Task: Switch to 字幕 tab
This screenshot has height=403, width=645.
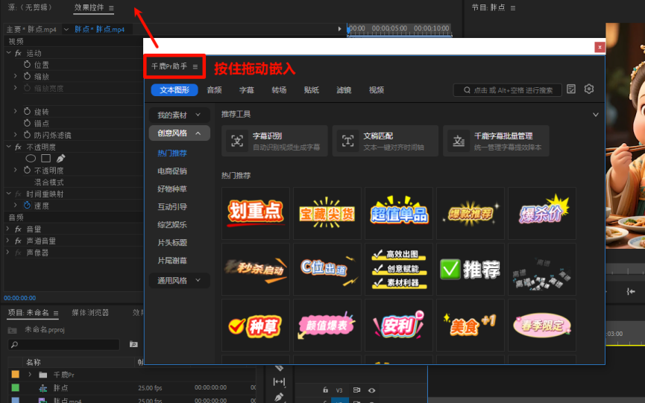Action: point(246,90)
